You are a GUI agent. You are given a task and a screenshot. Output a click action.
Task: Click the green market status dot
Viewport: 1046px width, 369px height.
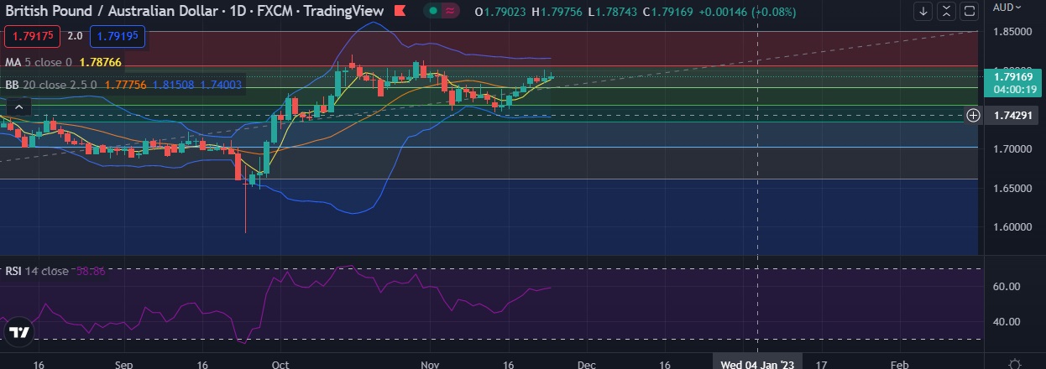[432, 11]
